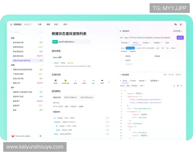
Task: Collapse the 店铺 sidebar group
Action: [x=42, y=65]
